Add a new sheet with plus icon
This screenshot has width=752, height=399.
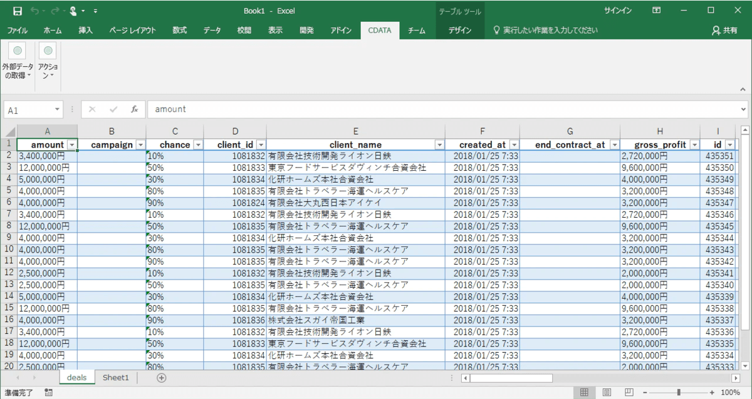pos(162,378)
